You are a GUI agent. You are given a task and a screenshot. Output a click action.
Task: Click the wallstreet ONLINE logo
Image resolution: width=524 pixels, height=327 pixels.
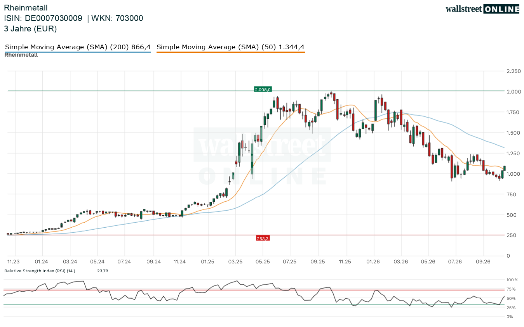(x=482, y=9)
